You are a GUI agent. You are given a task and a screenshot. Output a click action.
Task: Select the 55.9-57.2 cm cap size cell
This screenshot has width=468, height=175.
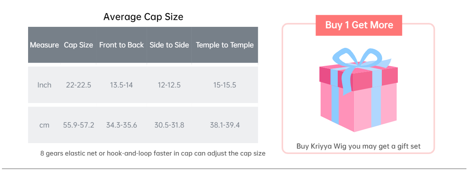(78, 125)
